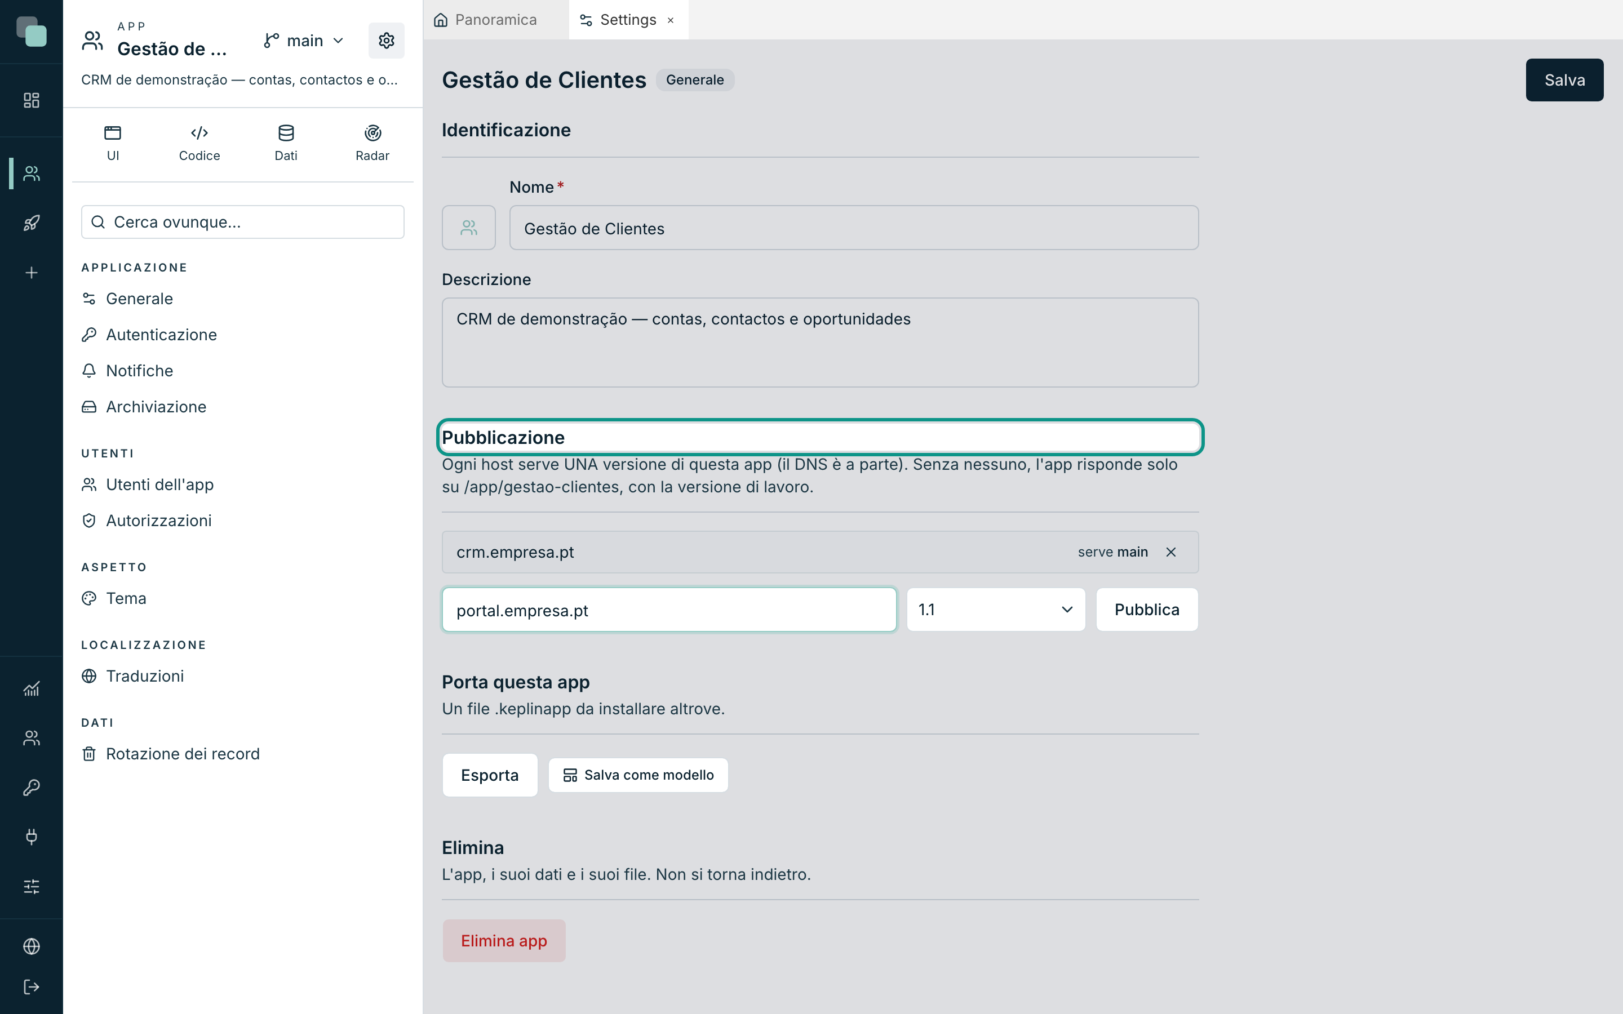
Task: Click the app name Gestão de ... header
Action: (x=172, y=49)
